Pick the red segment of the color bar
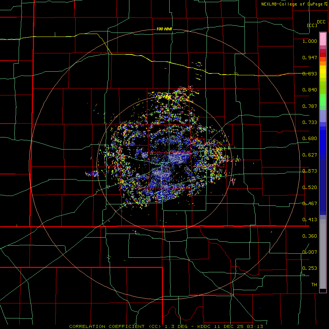 click(x=323, y=55)
